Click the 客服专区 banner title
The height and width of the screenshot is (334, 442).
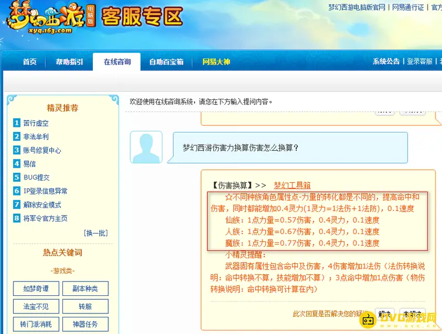142,17
